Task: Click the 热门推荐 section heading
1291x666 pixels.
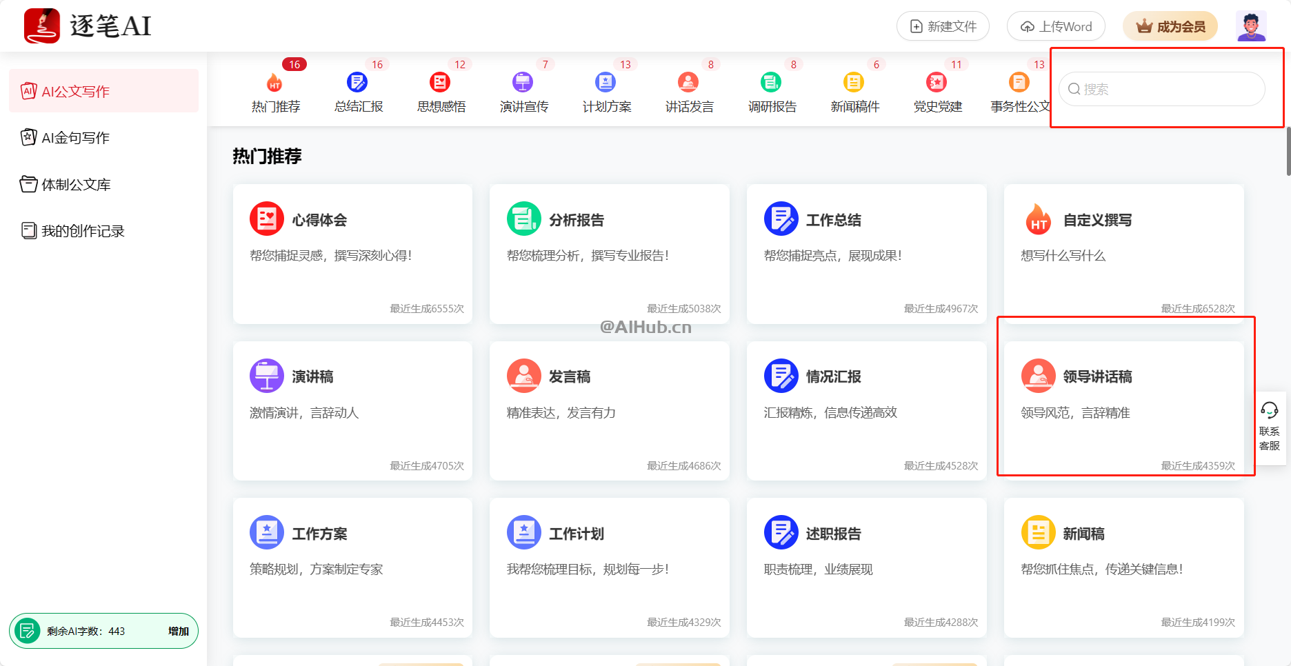Action: tap(268, 157)
